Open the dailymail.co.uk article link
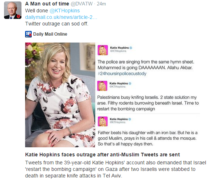This screenshot has height=180, width=209. (61, 17)
